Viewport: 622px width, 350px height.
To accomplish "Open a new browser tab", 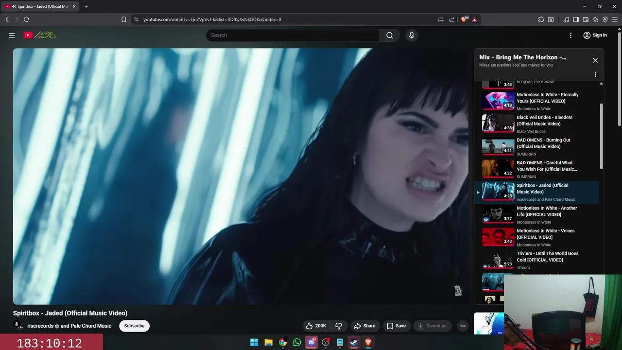I will [x=86, y=6].
